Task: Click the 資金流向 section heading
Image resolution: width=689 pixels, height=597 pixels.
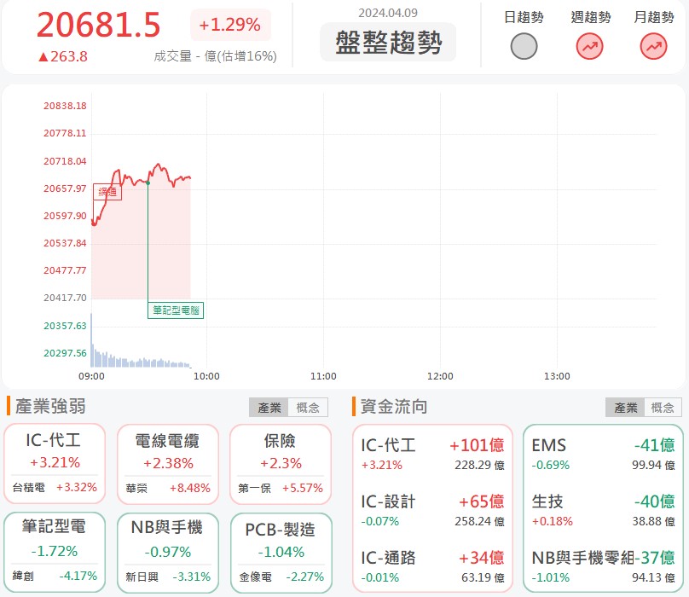Action: [394, 406]
